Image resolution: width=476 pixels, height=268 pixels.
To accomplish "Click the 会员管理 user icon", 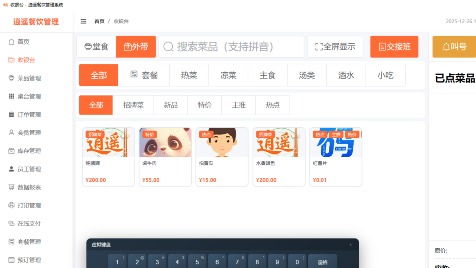I will (x=11, y=132).
